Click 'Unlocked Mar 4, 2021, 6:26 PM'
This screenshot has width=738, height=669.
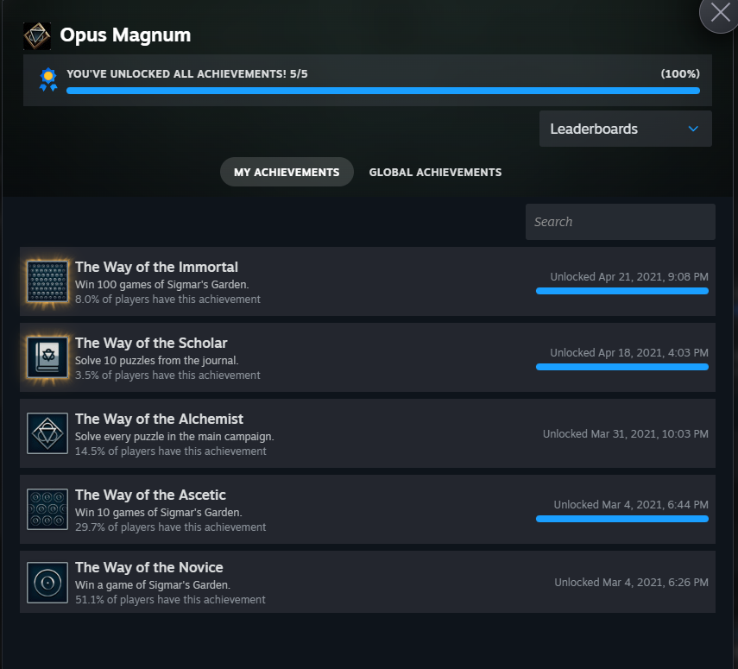(x=631, y=583)
